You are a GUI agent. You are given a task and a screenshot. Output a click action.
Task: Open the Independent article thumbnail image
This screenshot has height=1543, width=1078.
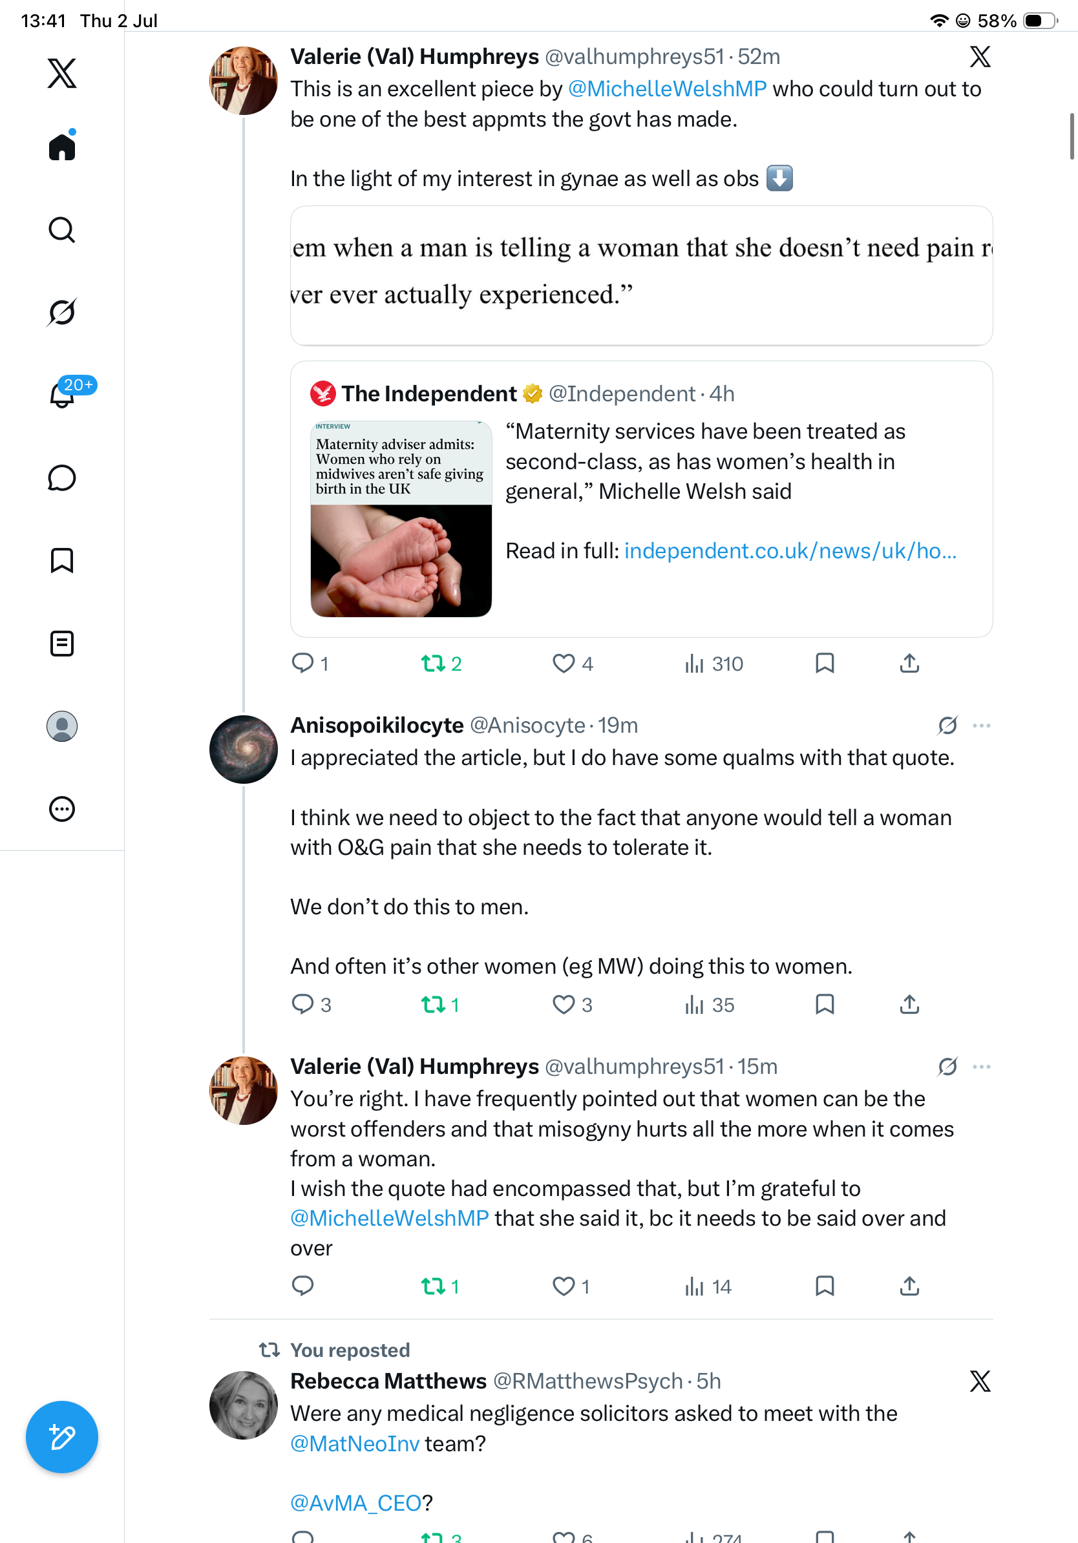click(401, 519)
